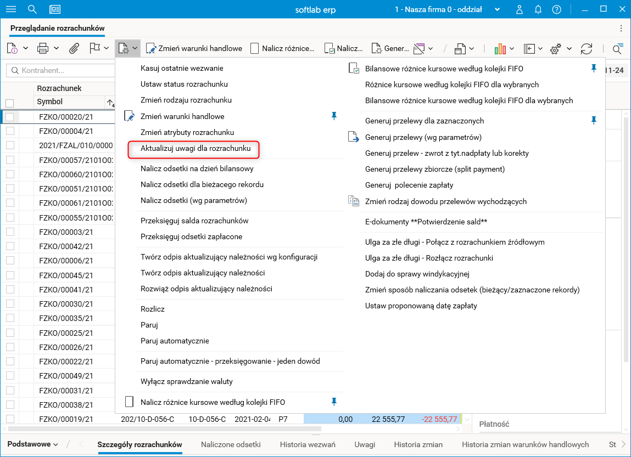The height and width of the screenshot is (457, 631).
Task: Check the box for FZKO/00042/21
Action: pos(10,246)
